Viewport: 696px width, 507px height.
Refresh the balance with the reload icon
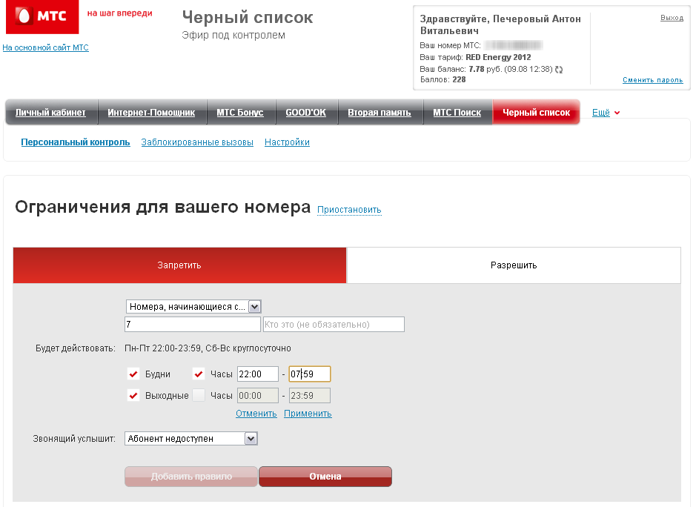(559, 69)
